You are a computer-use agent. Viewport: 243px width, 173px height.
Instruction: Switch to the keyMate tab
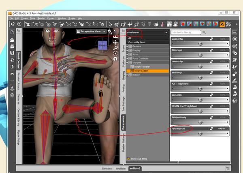(121, 169)
